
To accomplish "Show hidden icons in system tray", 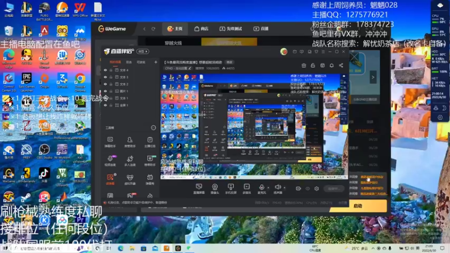I will click(373, 248).
